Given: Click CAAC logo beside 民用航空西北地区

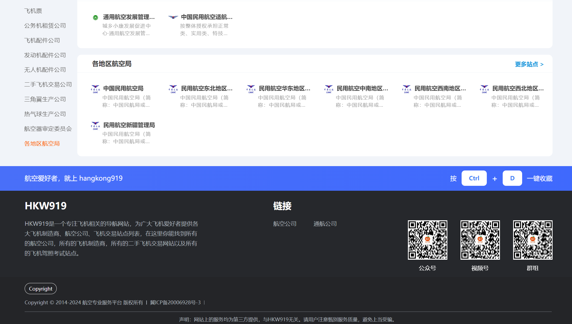Looking at the screenshot, I should [484, 89].
